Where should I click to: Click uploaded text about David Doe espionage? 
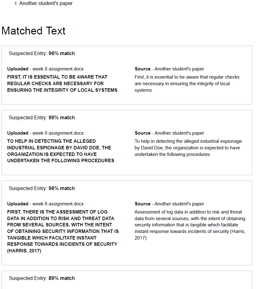tap(61, 151)
